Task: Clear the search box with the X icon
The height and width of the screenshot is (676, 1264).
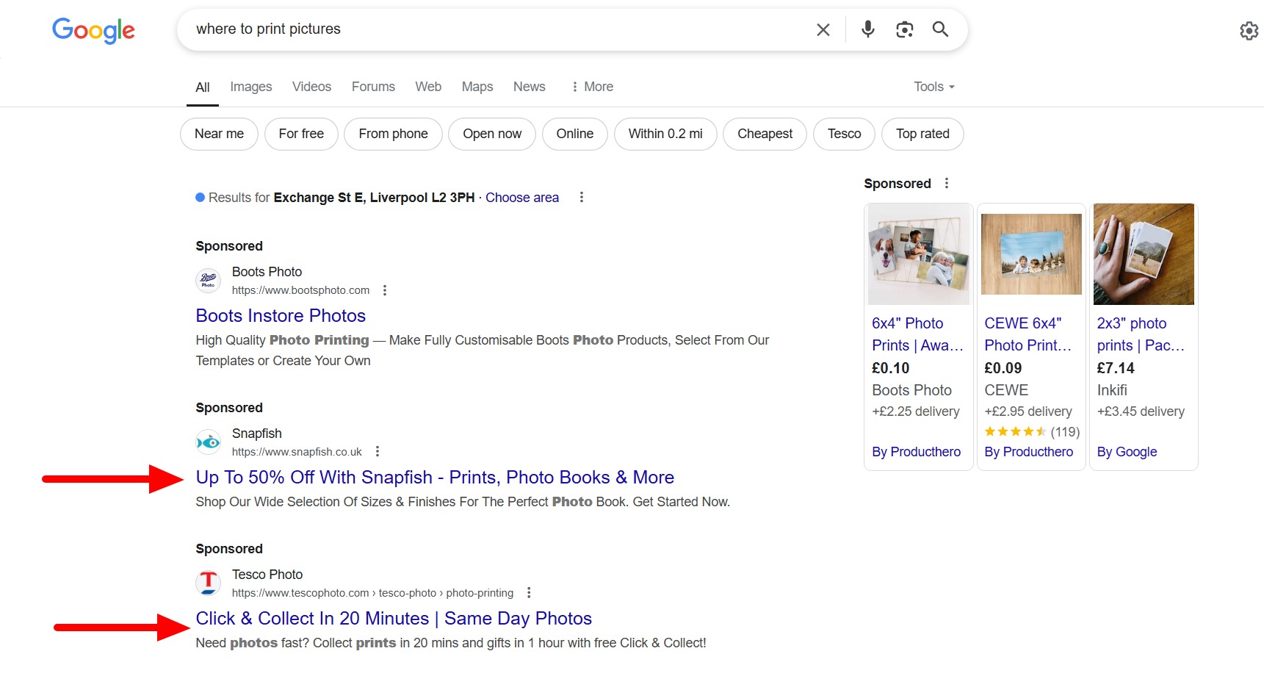Action: [823, 29]
